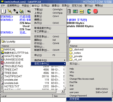The height and width of the screenshot is (102, 113).
Task: Click the red Stop sign icon
Action: tap(95, 11)
